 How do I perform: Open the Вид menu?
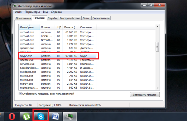[45, 12]
